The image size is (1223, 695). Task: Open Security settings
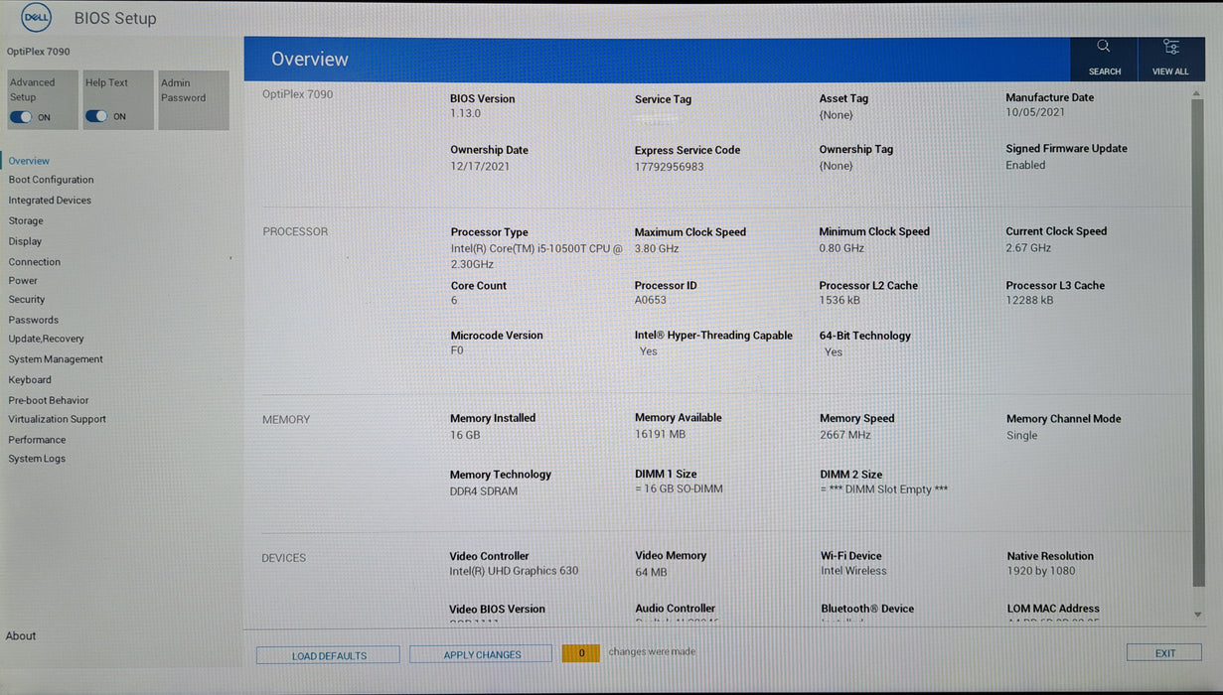click(x=27, y=300)
